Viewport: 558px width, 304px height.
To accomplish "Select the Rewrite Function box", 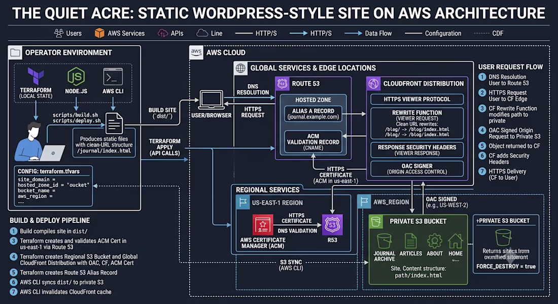I will pyautogui.click(x=417, y=124).
